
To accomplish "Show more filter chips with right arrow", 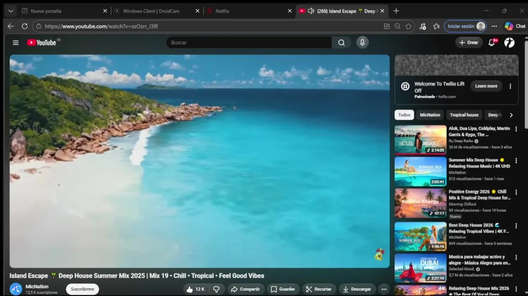I will 511,115.
